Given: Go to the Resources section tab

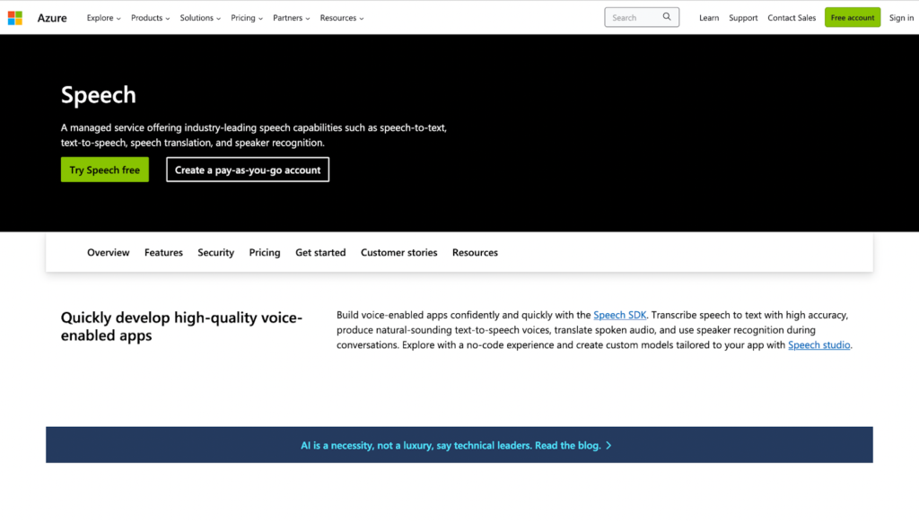Looking at the screenshot, I should click(x=475, y=253).
